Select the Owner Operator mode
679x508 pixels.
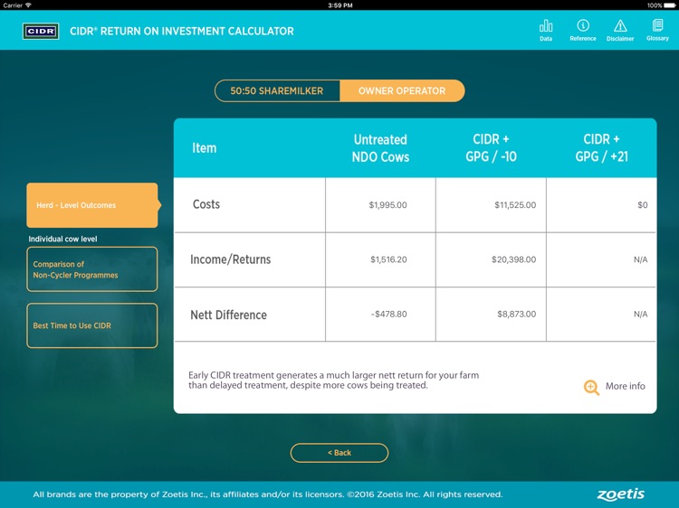[x=402, y=90]
